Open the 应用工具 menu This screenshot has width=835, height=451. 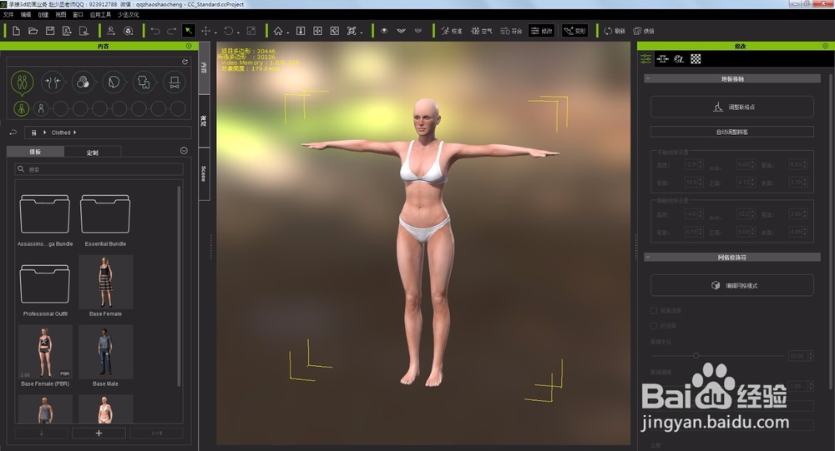pyautogui.click(x=100, y=15)
